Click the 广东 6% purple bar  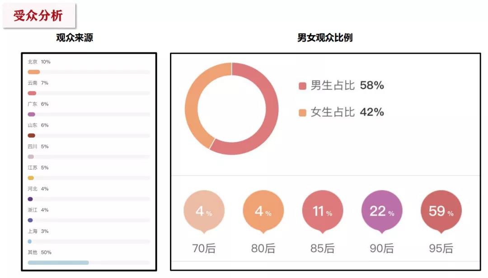[31, 114]
